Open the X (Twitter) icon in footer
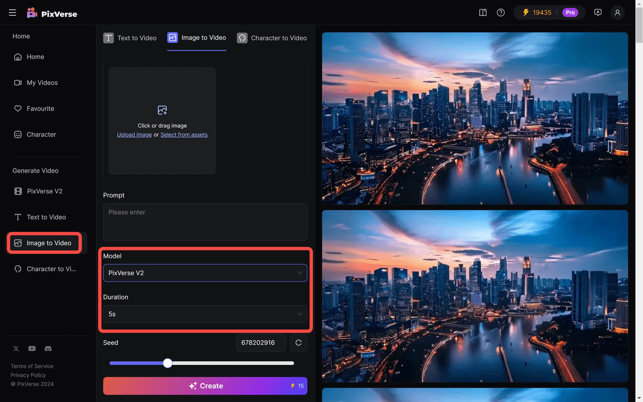 point(16,349)
